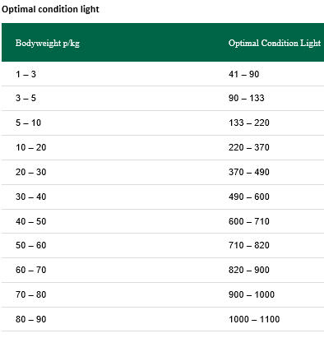The width and height of the screenshot is (324, 338).
Task: Click the value cell '133 – 220'
Action: click(249, 123)
